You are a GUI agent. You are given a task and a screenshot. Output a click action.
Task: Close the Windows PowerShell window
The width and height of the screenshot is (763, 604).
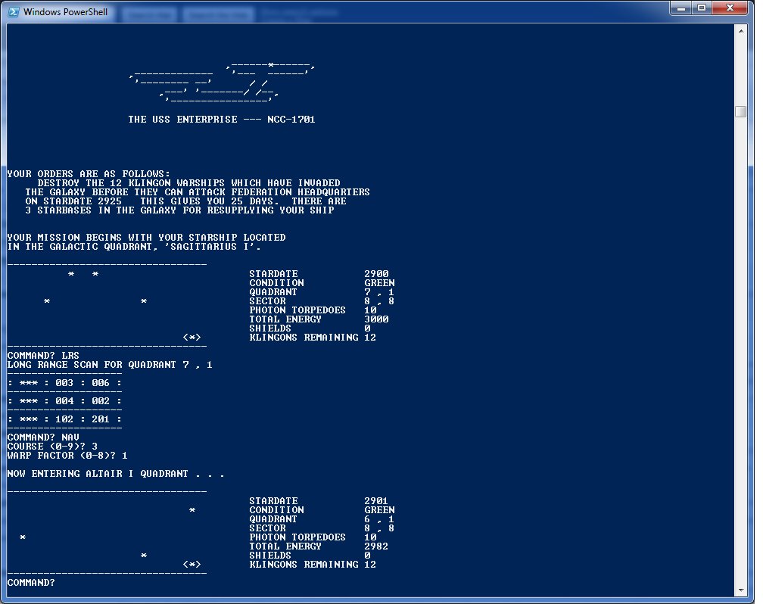coord(730,8)
